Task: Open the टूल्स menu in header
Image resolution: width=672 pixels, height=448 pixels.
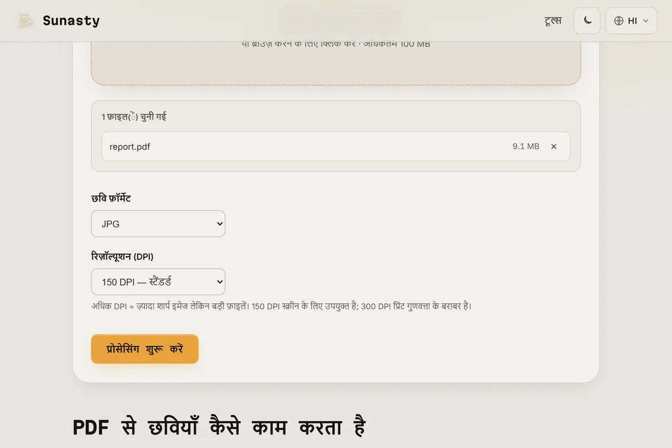Action: tap(553, 21)
